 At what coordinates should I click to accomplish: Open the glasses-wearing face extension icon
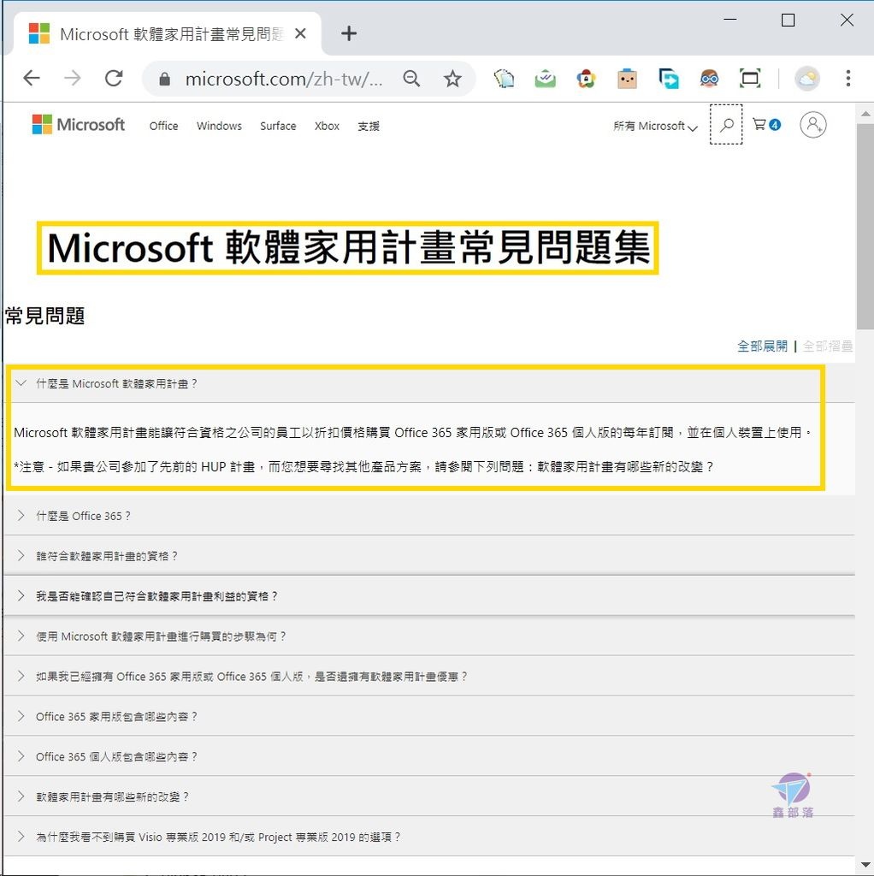point(709,79)
